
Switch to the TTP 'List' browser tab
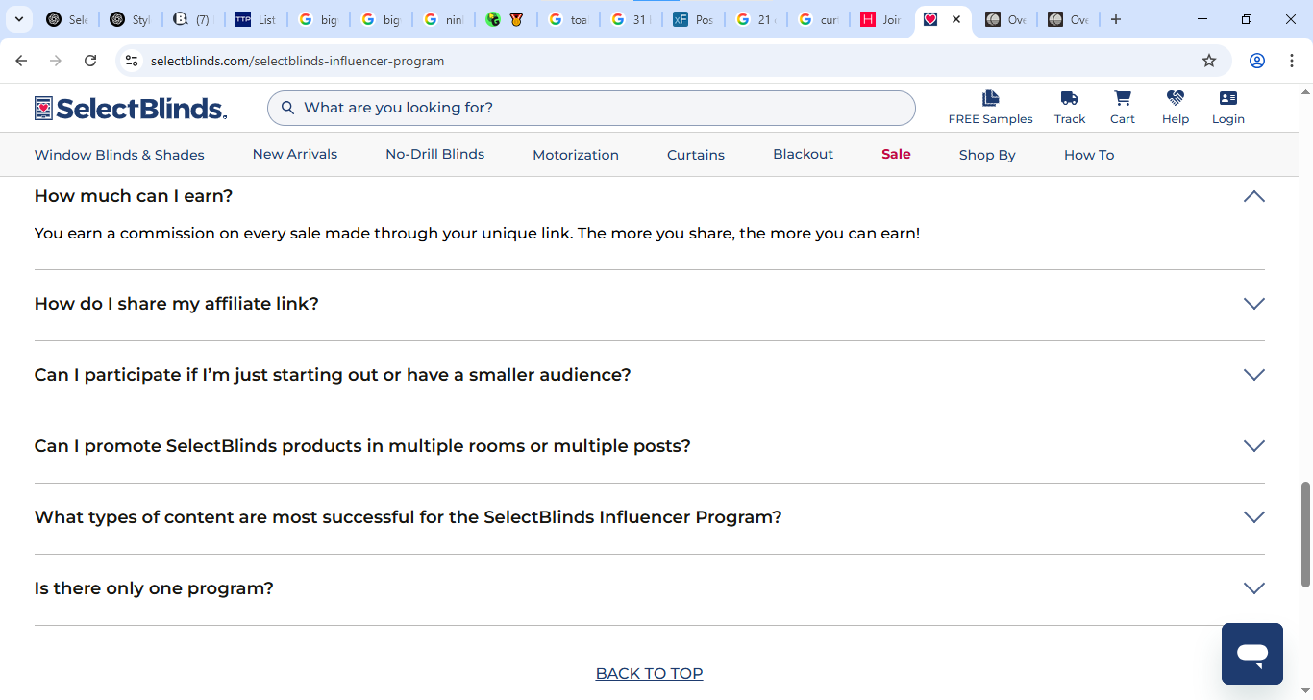click(x=257, y=19)
